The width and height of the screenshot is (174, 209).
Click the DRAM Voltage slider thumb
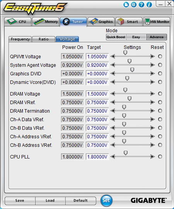coord(125,90)
